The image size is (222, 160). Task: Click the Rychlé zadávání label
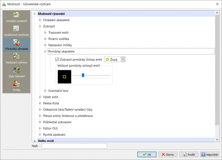54,135
